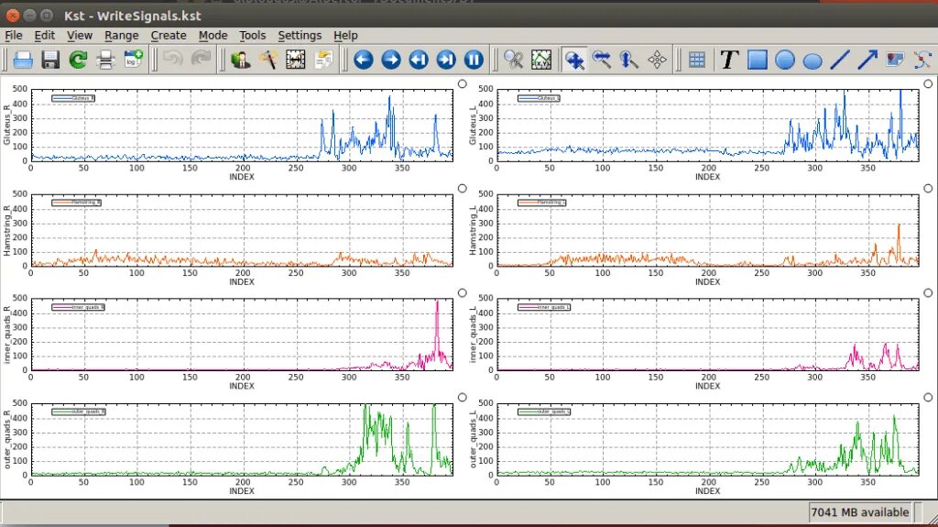Open the Create menu
The height and width of the screenshot is (527, 938).
click(x=169, y=36)
